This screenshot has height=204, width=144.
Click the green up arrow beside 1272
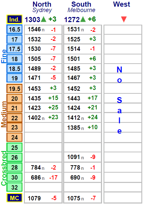pyautogui.click(x=83, y=19)
